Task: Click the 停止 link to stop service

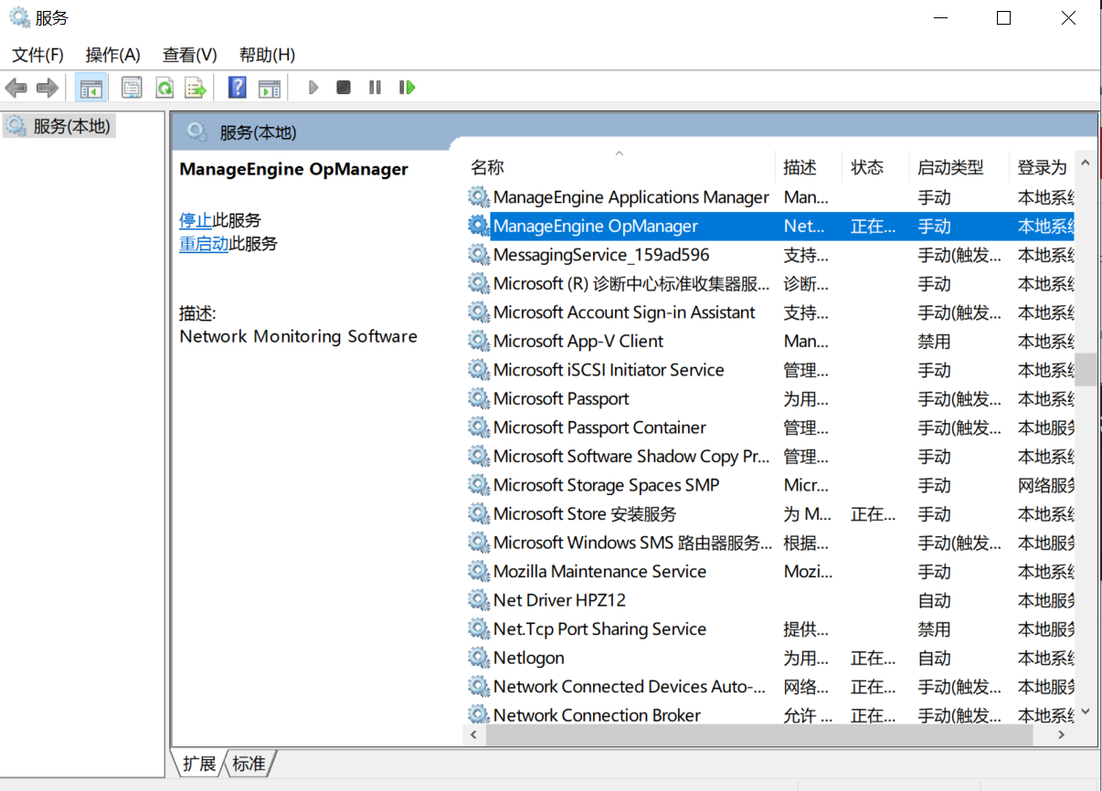Action: coord(196,220)
